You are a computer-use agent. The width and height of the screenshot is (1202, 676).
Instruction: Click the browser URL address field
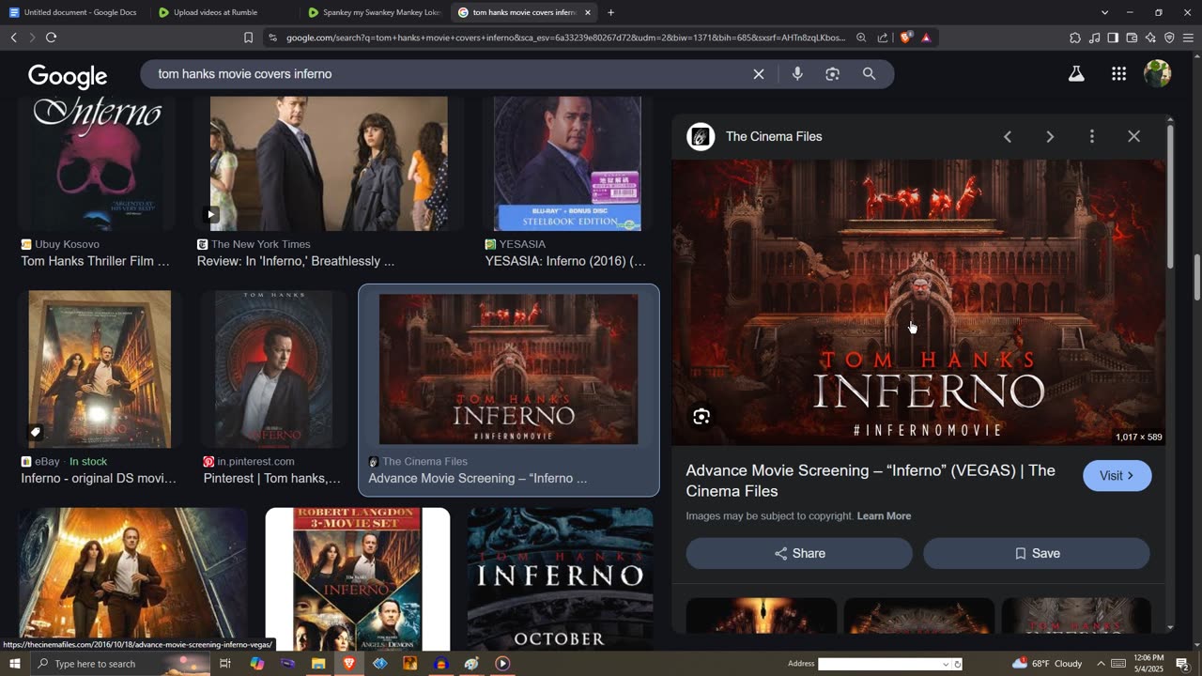[x=565, y=38]
